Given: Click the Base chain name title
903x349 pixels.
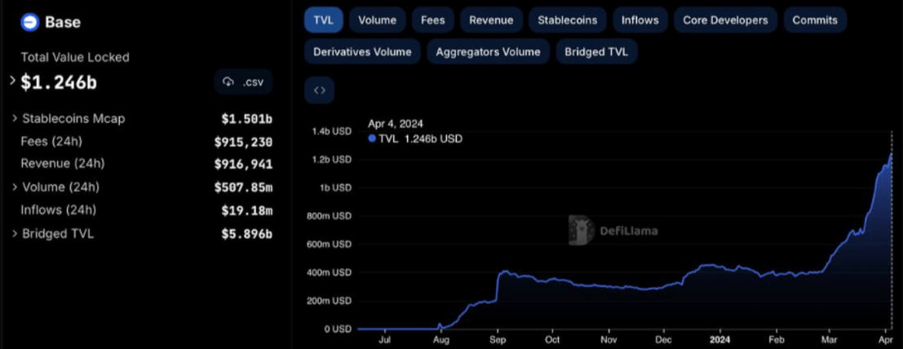Looking at the screenshot, I should point(63,23).
